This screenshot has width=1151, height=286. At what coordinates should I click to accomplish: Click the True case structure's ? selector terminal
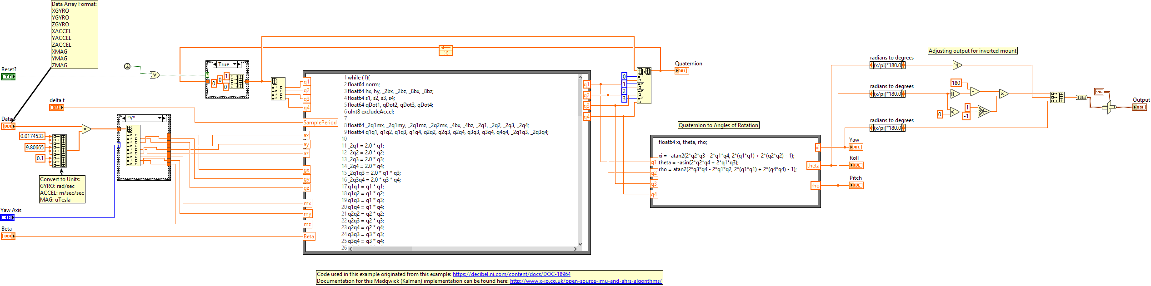point(207,75)
